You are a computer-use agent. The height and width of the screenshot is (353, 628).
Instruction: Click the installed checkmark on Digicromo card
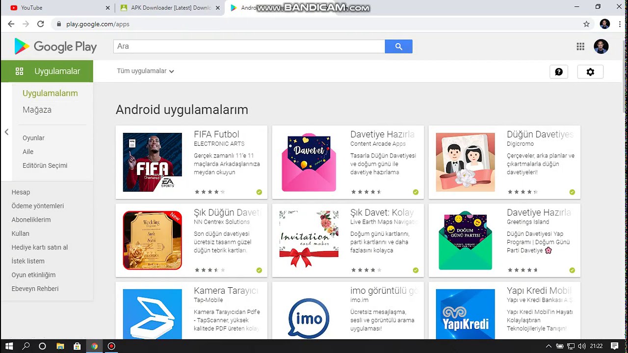[x=572, y=192]
